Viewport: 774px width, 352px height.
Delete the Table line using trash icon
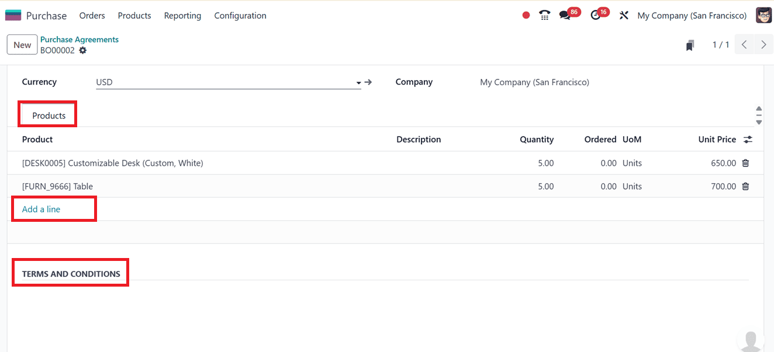click(745, 186)
